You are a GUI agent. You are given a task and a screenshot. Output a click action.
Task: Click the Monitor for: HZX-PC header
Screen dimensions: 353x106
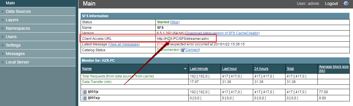(x=215, y=61)
